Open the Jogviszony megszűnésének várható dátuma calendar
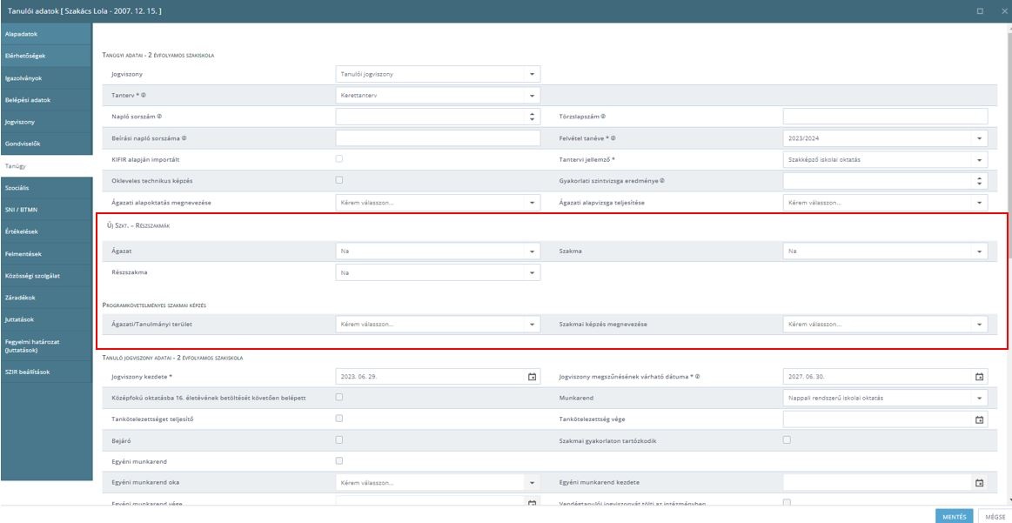This screenshot has height=523, width=1012. point(979,377)
